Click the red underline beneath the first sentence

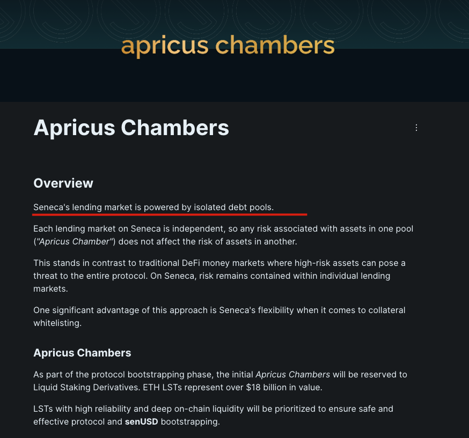click(170, 214)
